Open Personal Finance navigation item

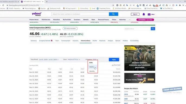coord(103,20)
